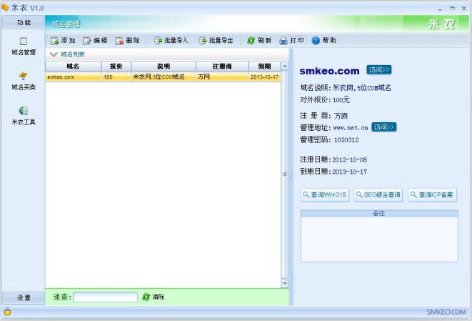Click the SMKEO.COM link in status bar

[x=446, y=312]
